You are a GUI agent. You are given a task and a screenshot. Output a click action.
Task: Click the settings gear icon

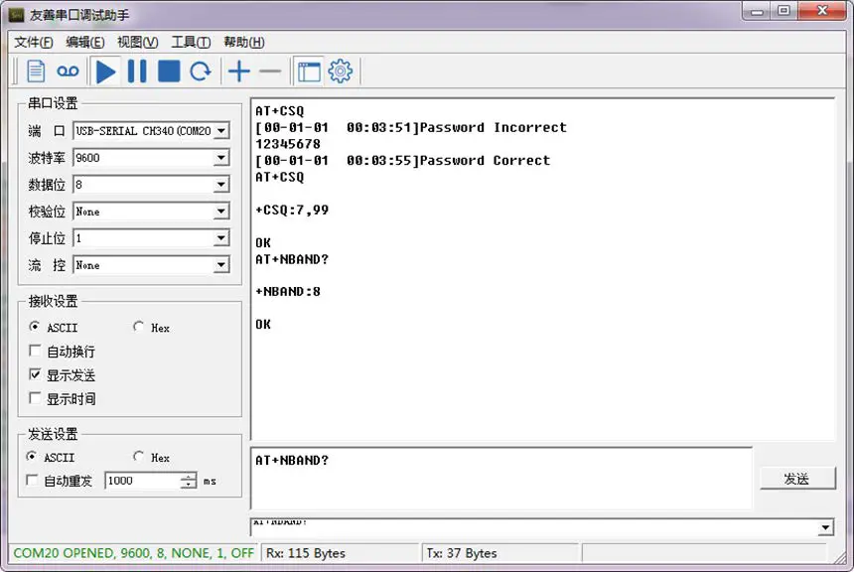tap(340, 71)
